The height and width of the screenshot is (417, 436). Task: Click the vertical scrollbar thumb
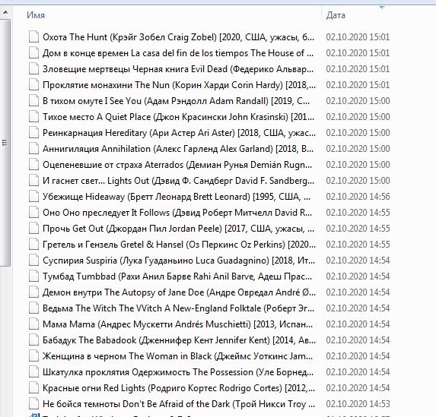5,143
